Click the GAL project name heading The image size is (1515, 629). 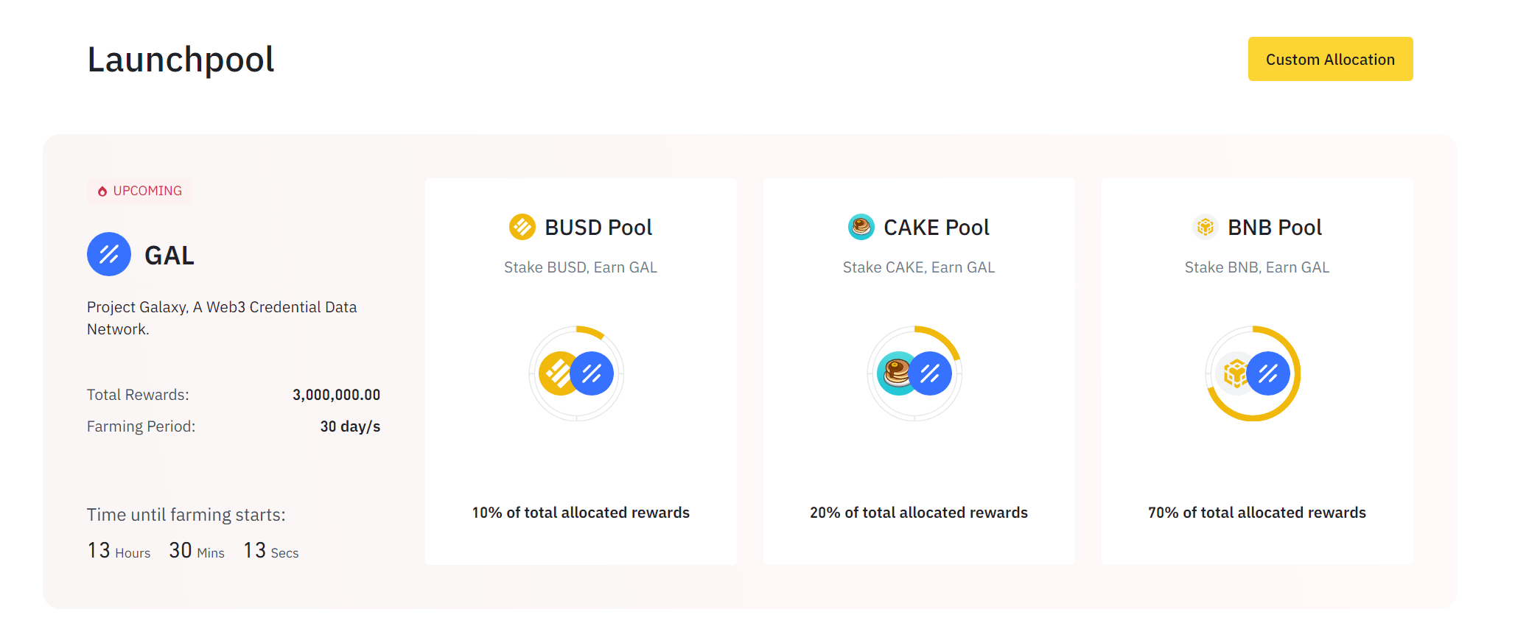point(169,256)
